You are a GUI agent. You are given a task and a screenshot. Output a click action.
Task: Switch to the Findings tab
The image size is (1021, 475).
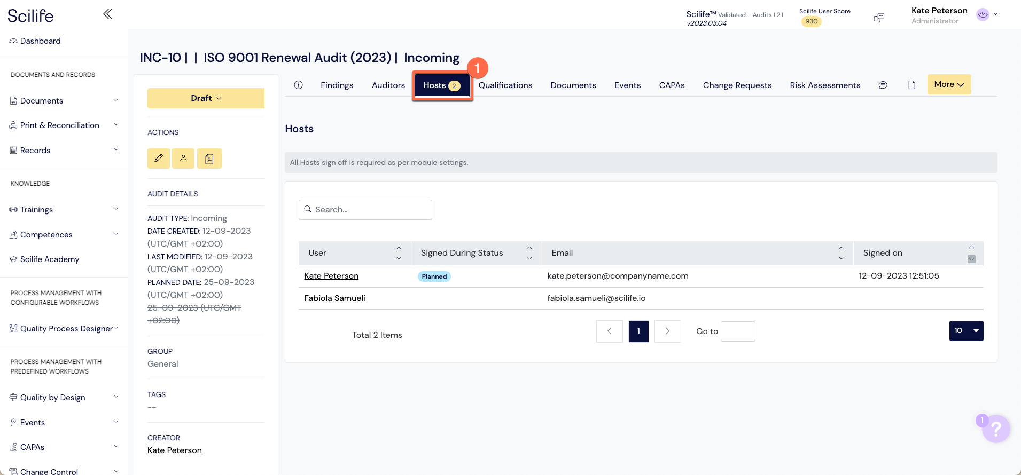coord(337,85)
